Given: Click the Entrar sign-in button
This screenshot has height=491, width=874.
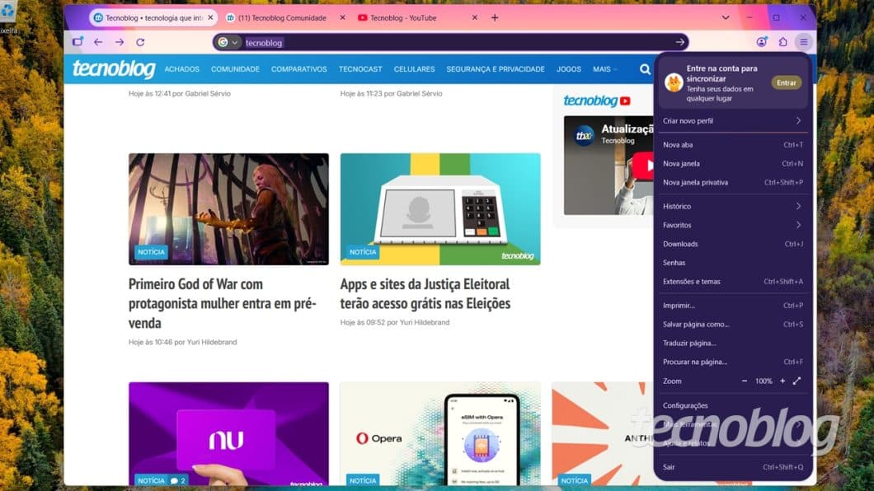Looking at the screenshot, I should 786,82.
